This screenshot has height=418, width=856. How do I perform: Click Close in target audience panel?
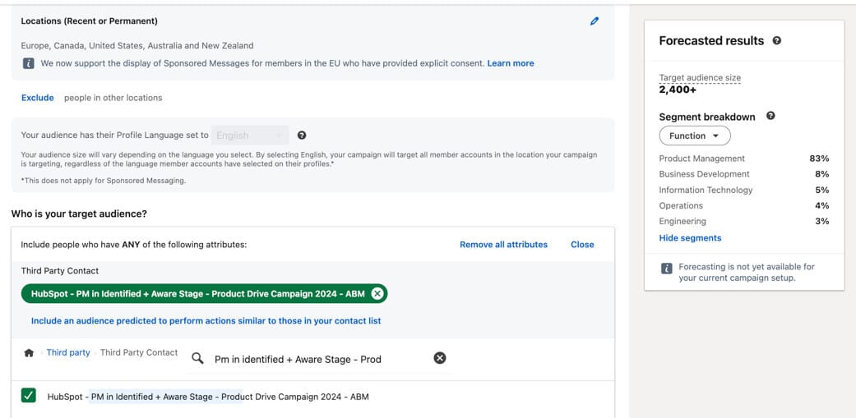582,245
